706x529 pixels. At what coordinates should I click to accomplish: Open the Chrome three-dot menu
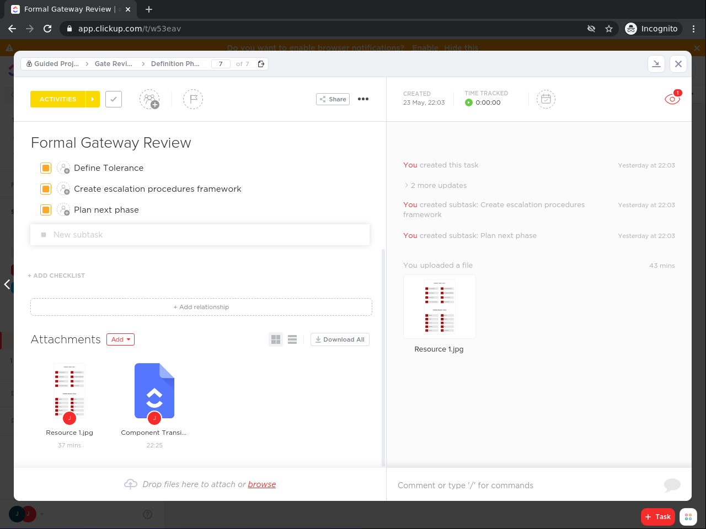(694, 29)
